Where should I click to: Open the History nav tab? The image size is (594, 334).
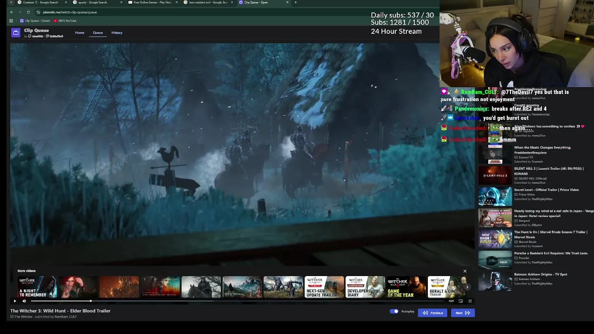click(x=117, y=32)
